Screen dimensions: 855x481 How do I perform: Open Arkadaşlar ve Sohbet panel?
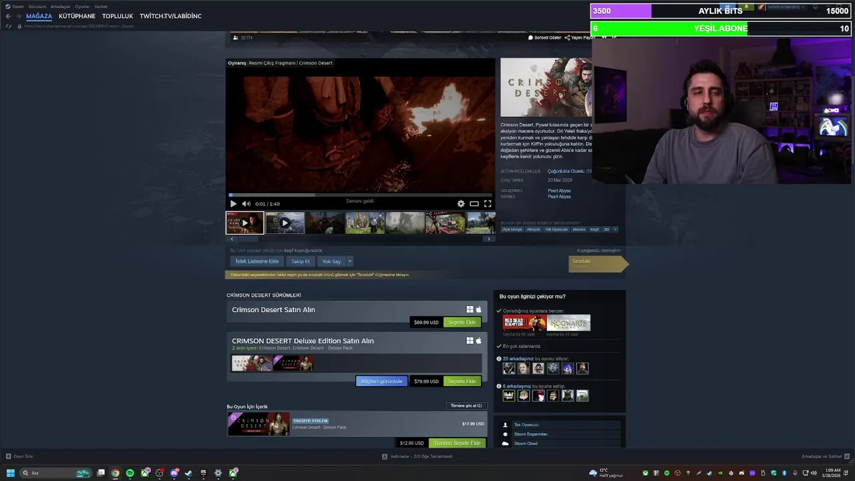point(824,456)
